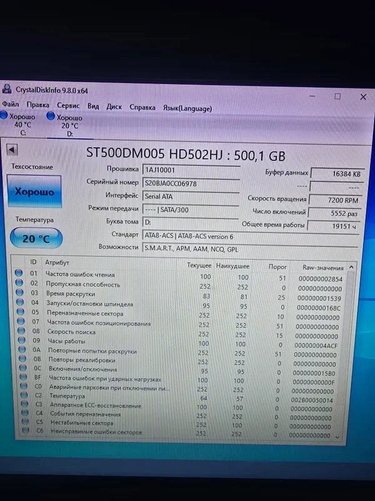This screenshot has width=375, height=501.
Task: Click the blue status circle of drive D:
Action: point(51,116)
